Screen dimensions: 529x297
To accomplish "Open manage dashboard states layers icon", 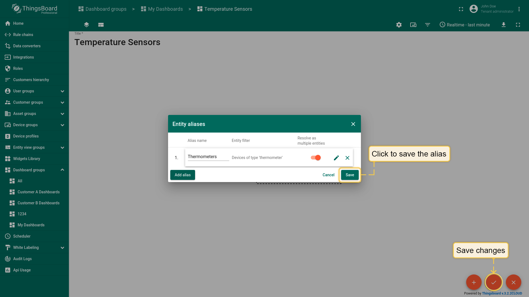I will pos(87,25).
